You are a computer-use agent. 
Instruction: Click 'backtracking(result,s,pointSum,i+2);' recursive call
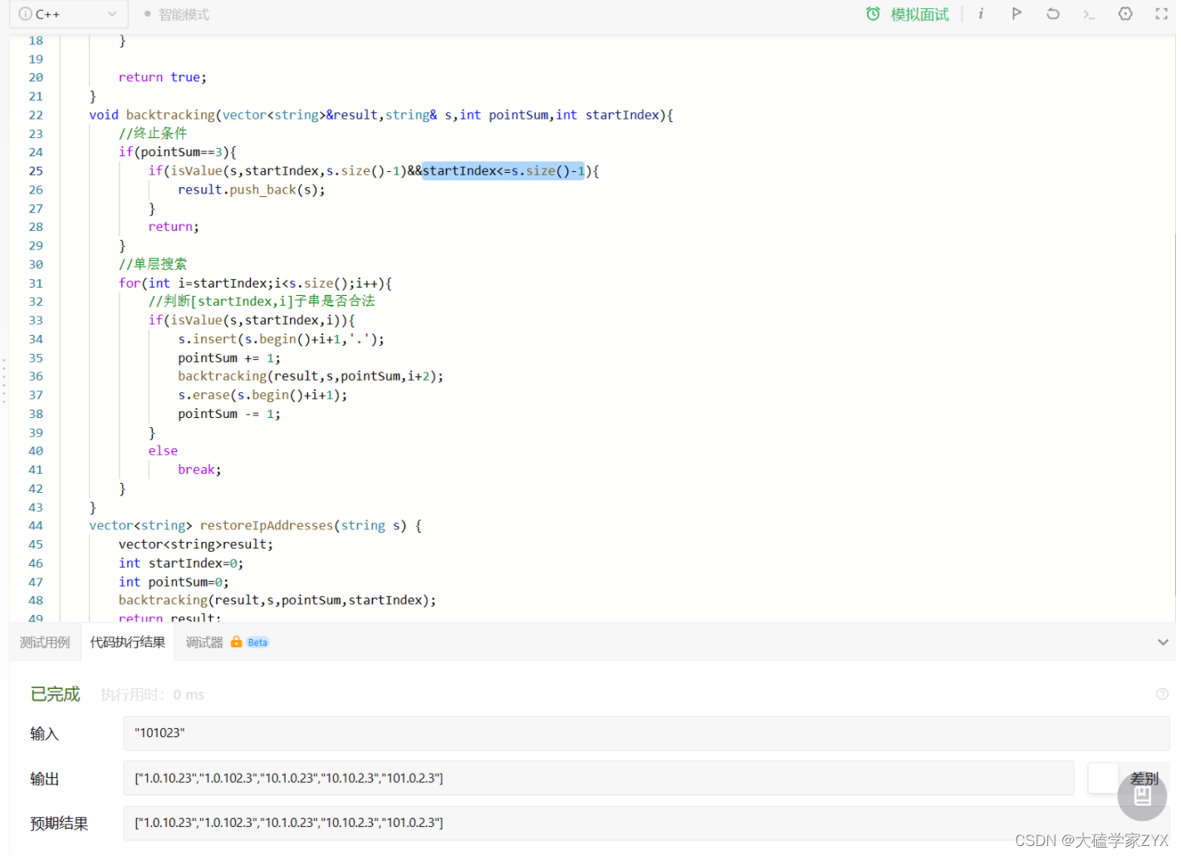[311, 376]
